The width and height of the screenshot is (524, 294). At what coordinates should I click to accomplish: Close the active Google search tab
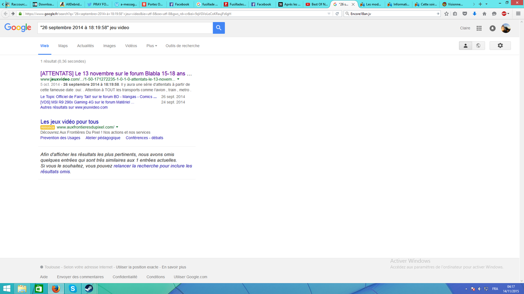click(353, 4)
